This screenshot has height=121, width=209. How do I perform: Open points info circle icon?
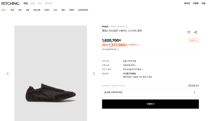click(118, 49)
